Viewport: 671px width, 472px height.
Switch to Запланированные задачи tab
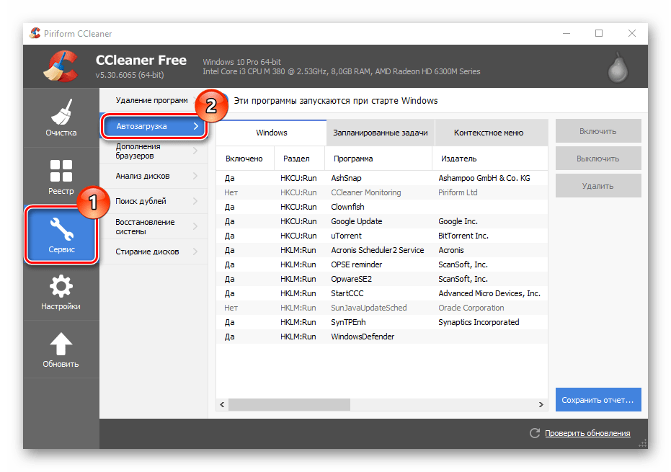[381, 133]
